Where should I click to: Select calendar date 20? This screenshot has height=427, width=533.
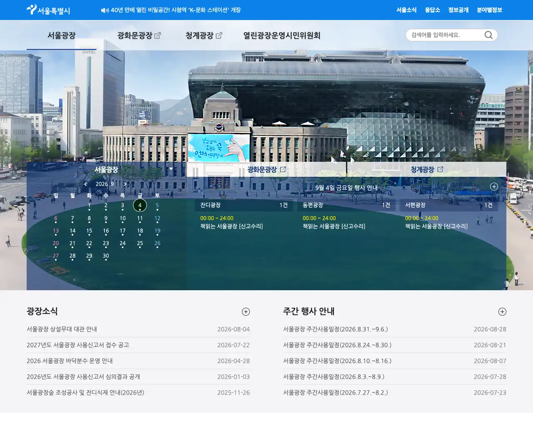click(56, 244)
